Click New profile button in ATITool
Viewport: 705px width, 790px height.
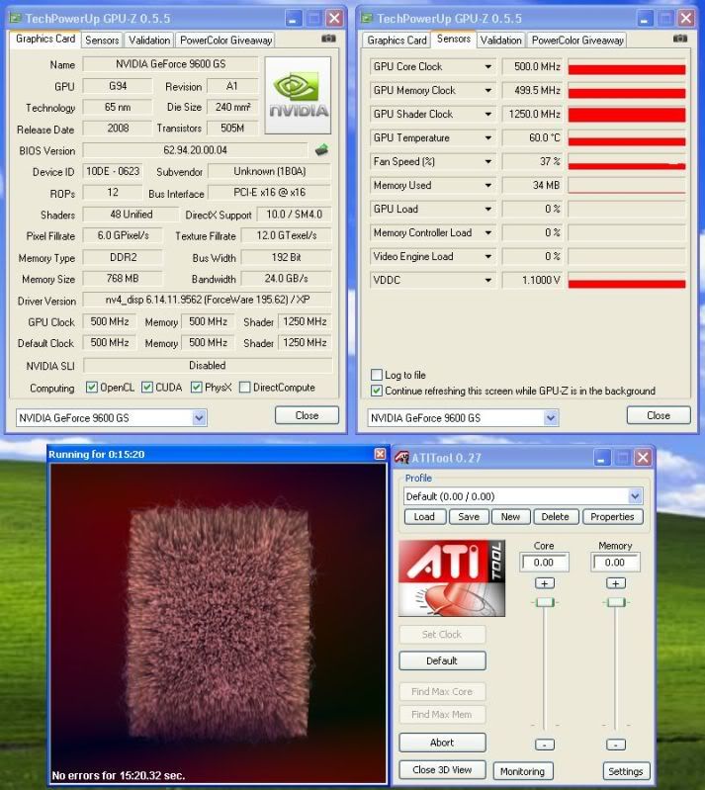(x=511, y=516)
